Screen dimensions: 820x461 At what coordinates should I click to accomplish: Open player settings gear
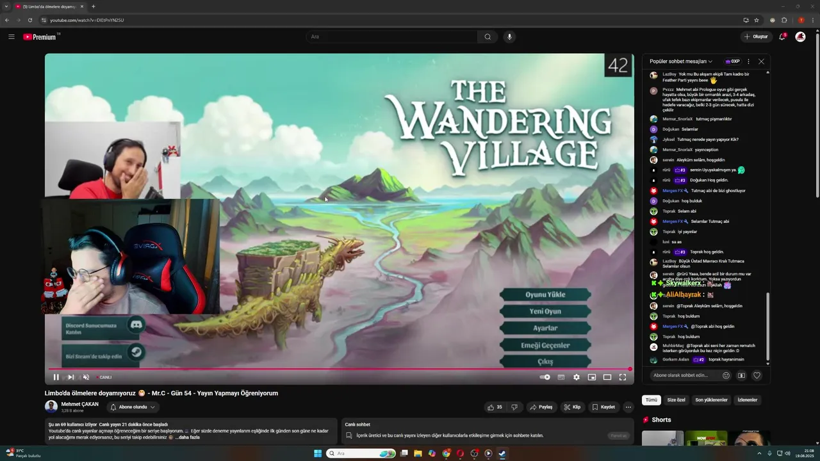point(577,377)
